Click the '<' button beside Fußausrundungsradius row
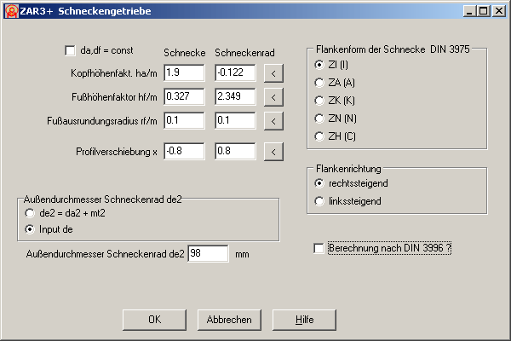This screenshot has height=341, width=511. (273, 120)
